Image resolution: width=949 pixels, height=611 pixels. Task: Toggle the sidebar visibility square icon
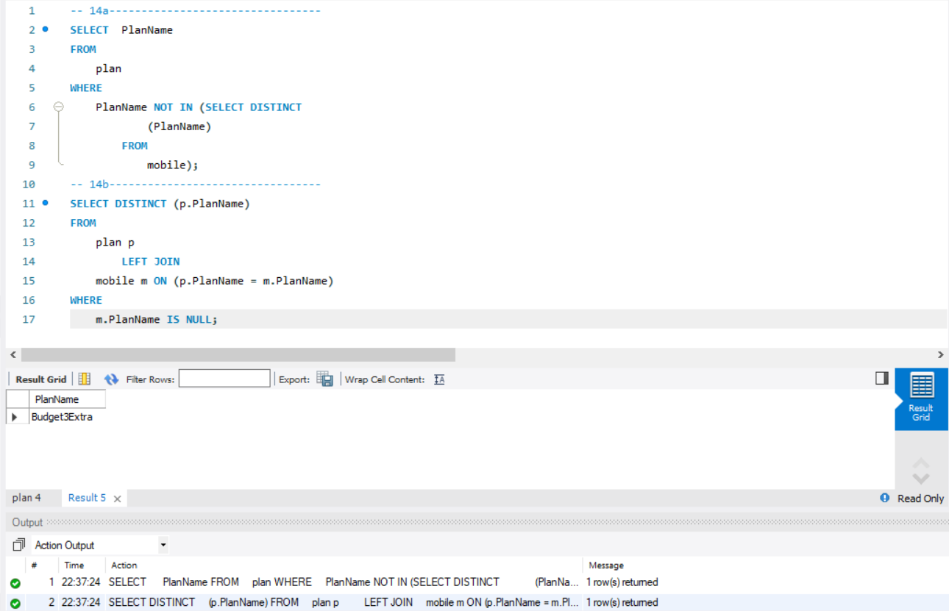(881, 378)
